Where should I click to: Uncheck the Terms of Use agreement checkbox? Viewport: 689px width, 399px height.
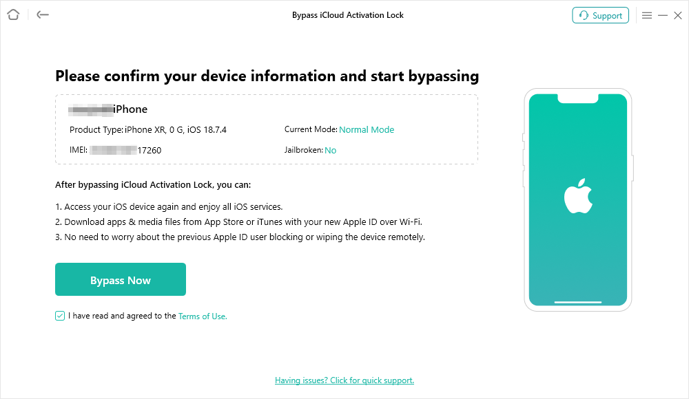click(60, 316)
